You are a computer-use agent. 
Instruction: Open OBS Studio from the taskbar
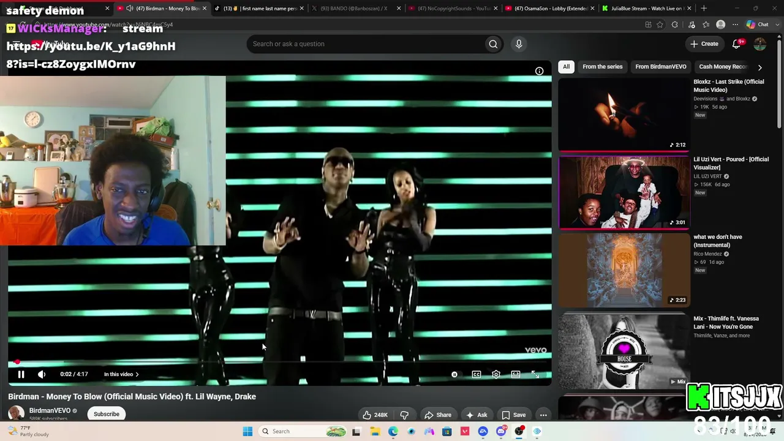coord(519,431)
